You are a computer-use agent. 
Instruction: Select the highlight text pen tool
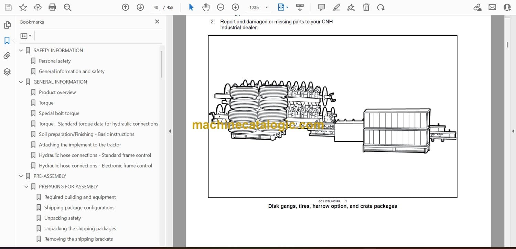336,7
